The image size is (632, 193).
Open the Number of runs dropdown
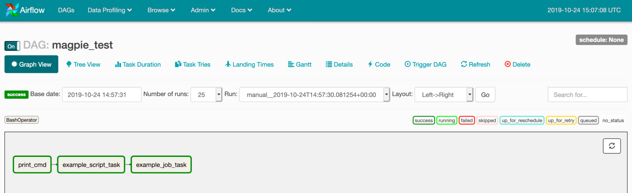click(x=206, y=95)
